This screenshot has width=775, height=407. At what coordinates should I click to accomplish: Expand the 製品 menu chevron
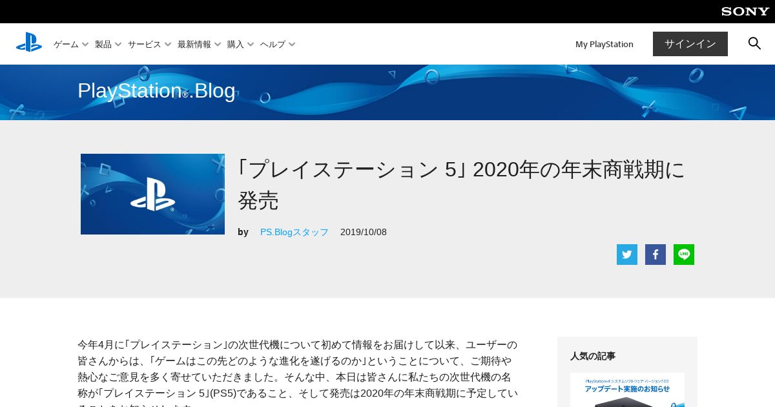tap(118, 45)
